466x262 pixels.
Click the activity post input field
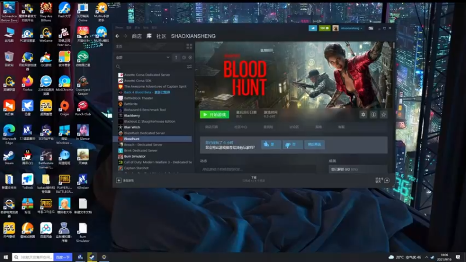(x=258, y=169)
